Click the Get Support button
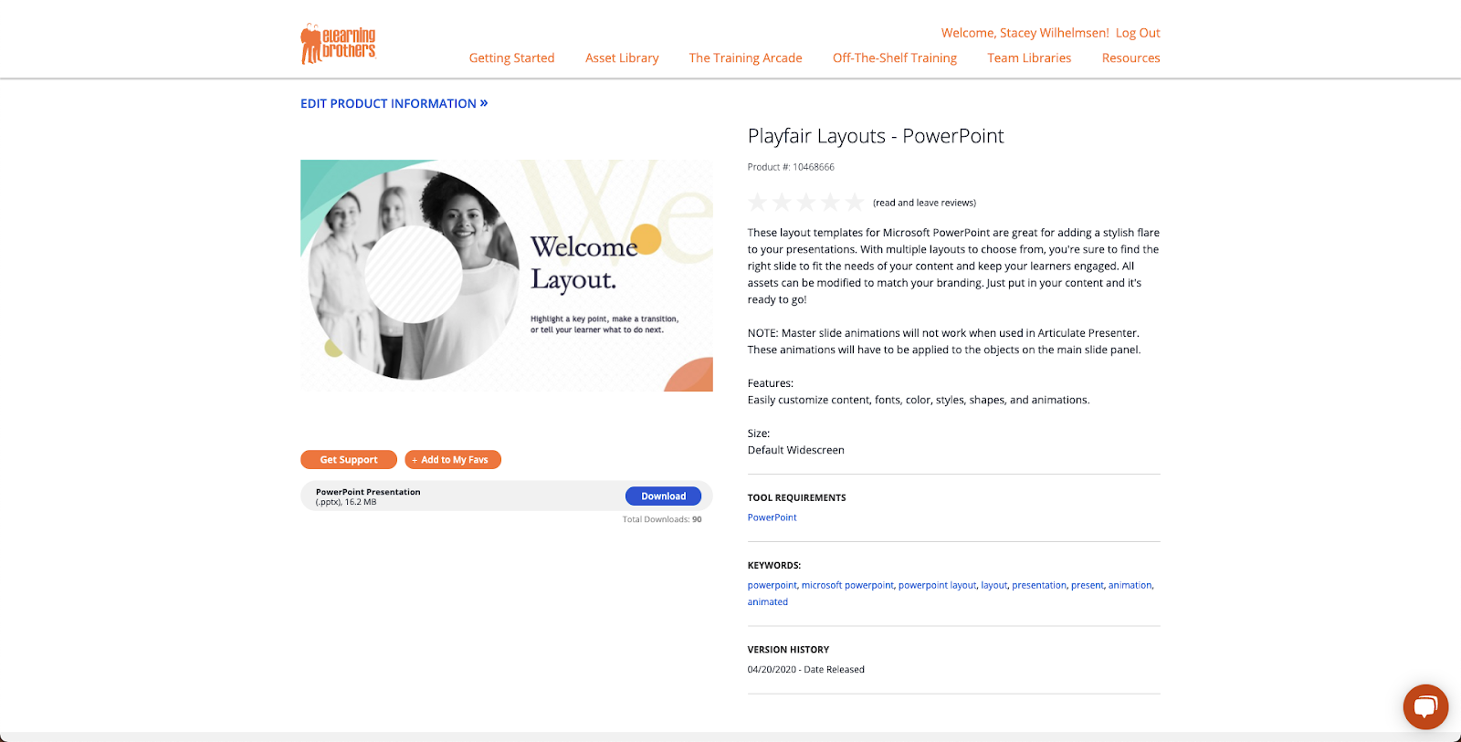Viewport: 1461px width, 742px height. 349,460
